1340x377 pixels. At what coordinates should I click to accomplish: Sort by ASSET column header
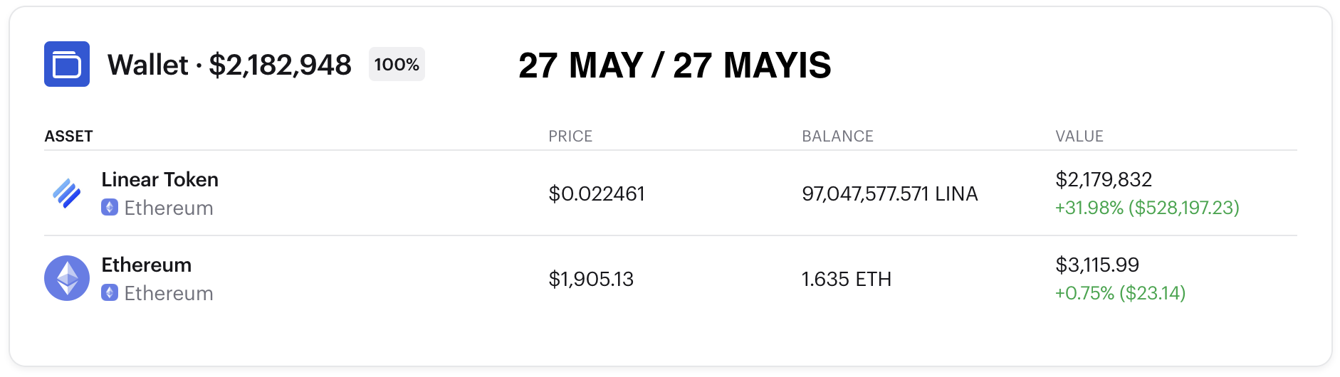[x=68, y=136]
